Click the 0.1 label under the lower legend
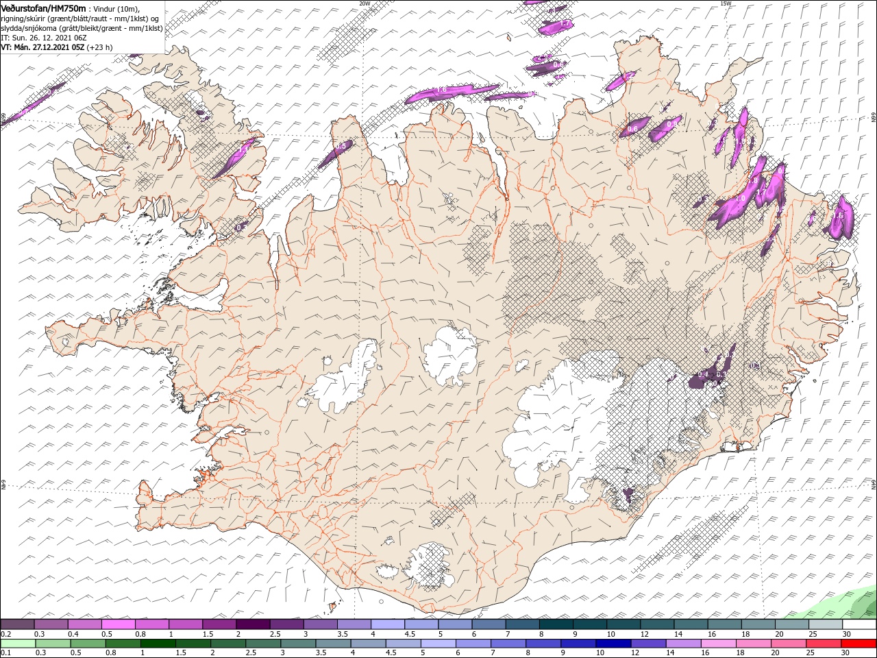This screenshot has width=877, height=658. tap(5, 653)
